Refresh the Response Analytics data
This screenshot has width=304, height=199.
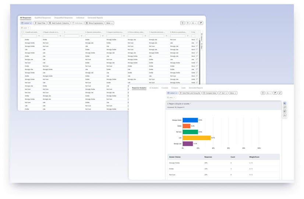[x=263, y=93]
